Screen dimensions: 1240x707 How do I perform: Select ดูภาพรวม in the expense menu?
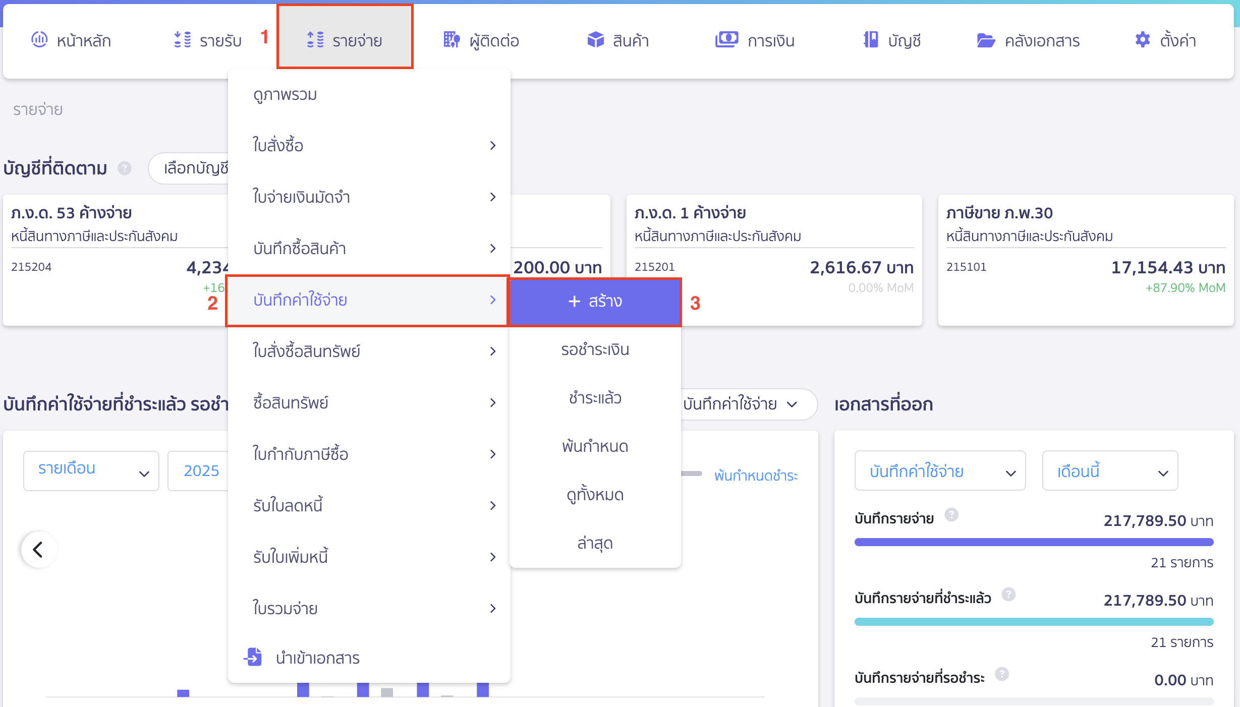click(369, 94)
